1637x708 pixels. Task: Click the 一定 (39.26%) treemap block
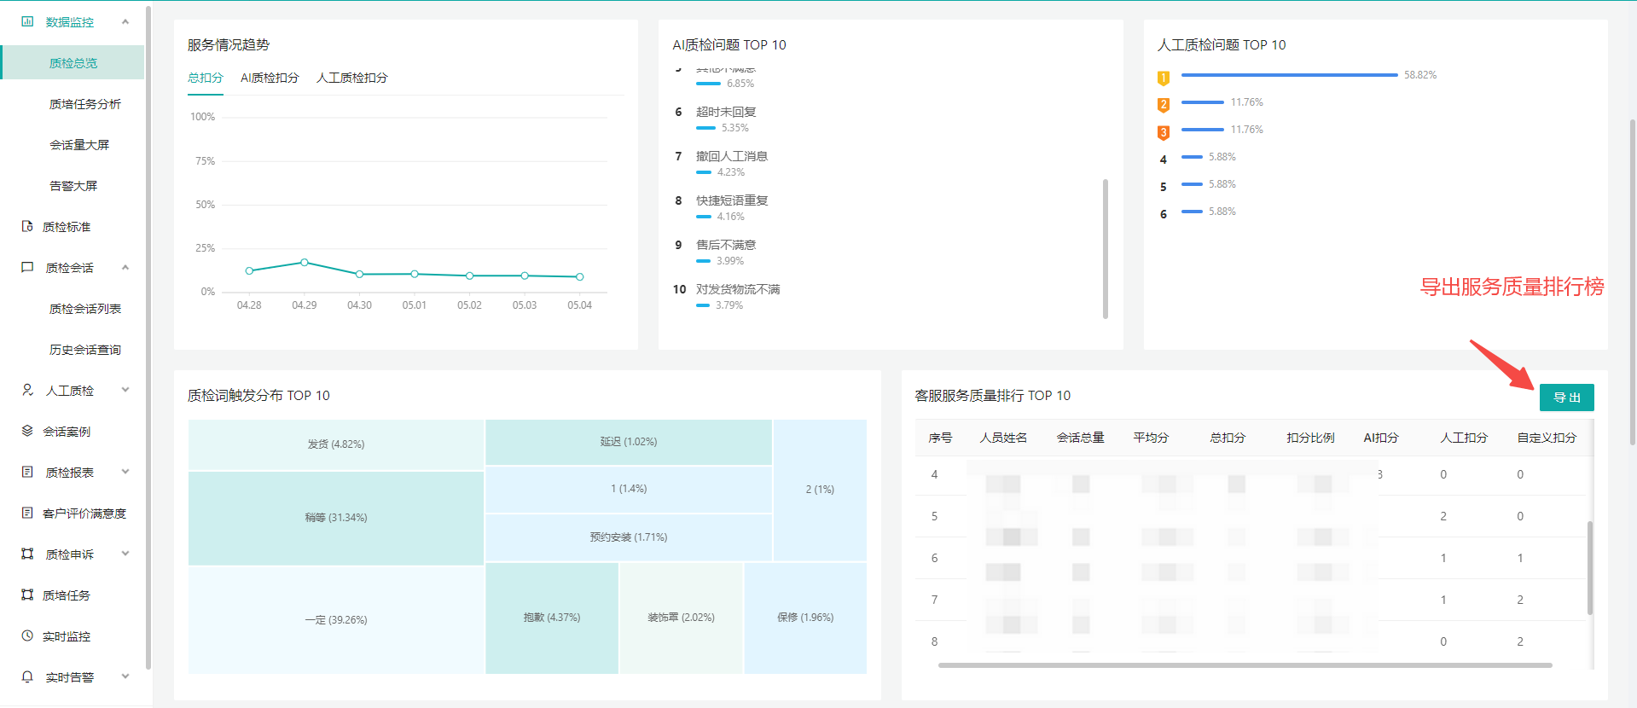pyautogui.click(x=336, y=620)
